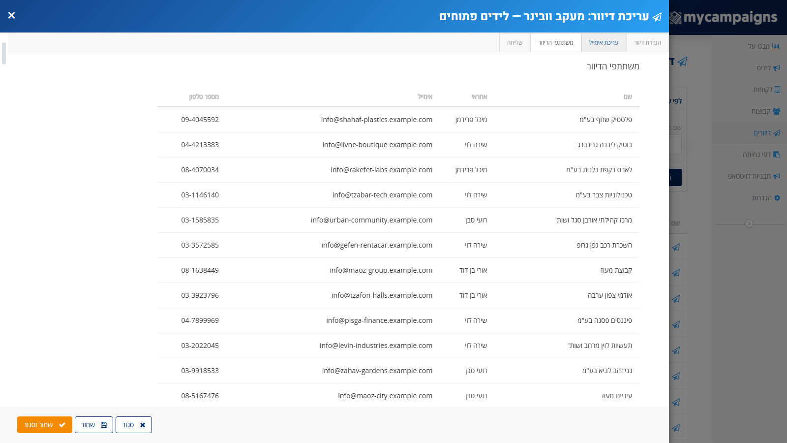This screenshot has width=787, height=443.
Task: Click phone number 03-1146140
Action: click(x=200, y=195)
